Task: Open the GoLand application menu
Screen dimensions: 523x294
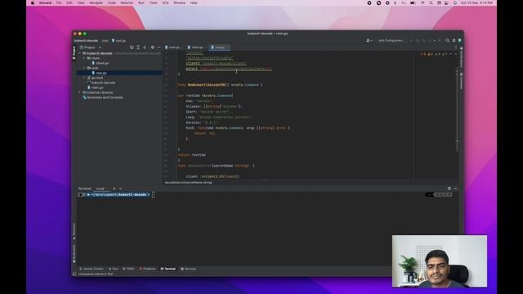Action: (x=46, y=3)
